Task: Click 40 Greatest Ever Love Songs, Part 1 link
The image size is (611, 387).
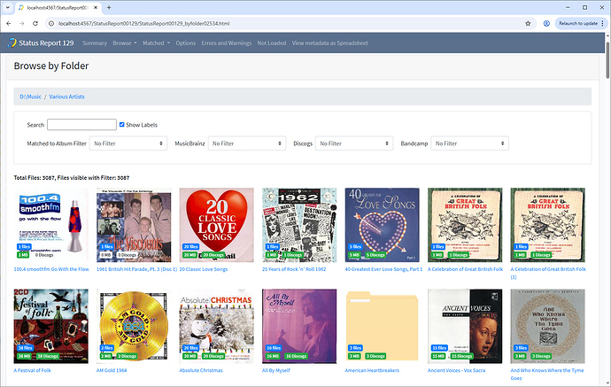Action: 383,269
